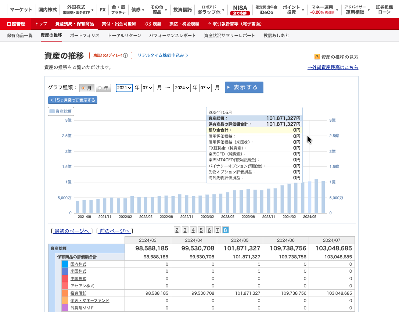Select 資産残高・保有商品 tab

pyautogui.click(x=74, y=24)
